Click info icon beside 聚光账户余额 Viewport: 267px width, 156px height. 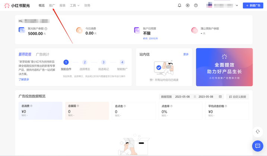(46, 29)
